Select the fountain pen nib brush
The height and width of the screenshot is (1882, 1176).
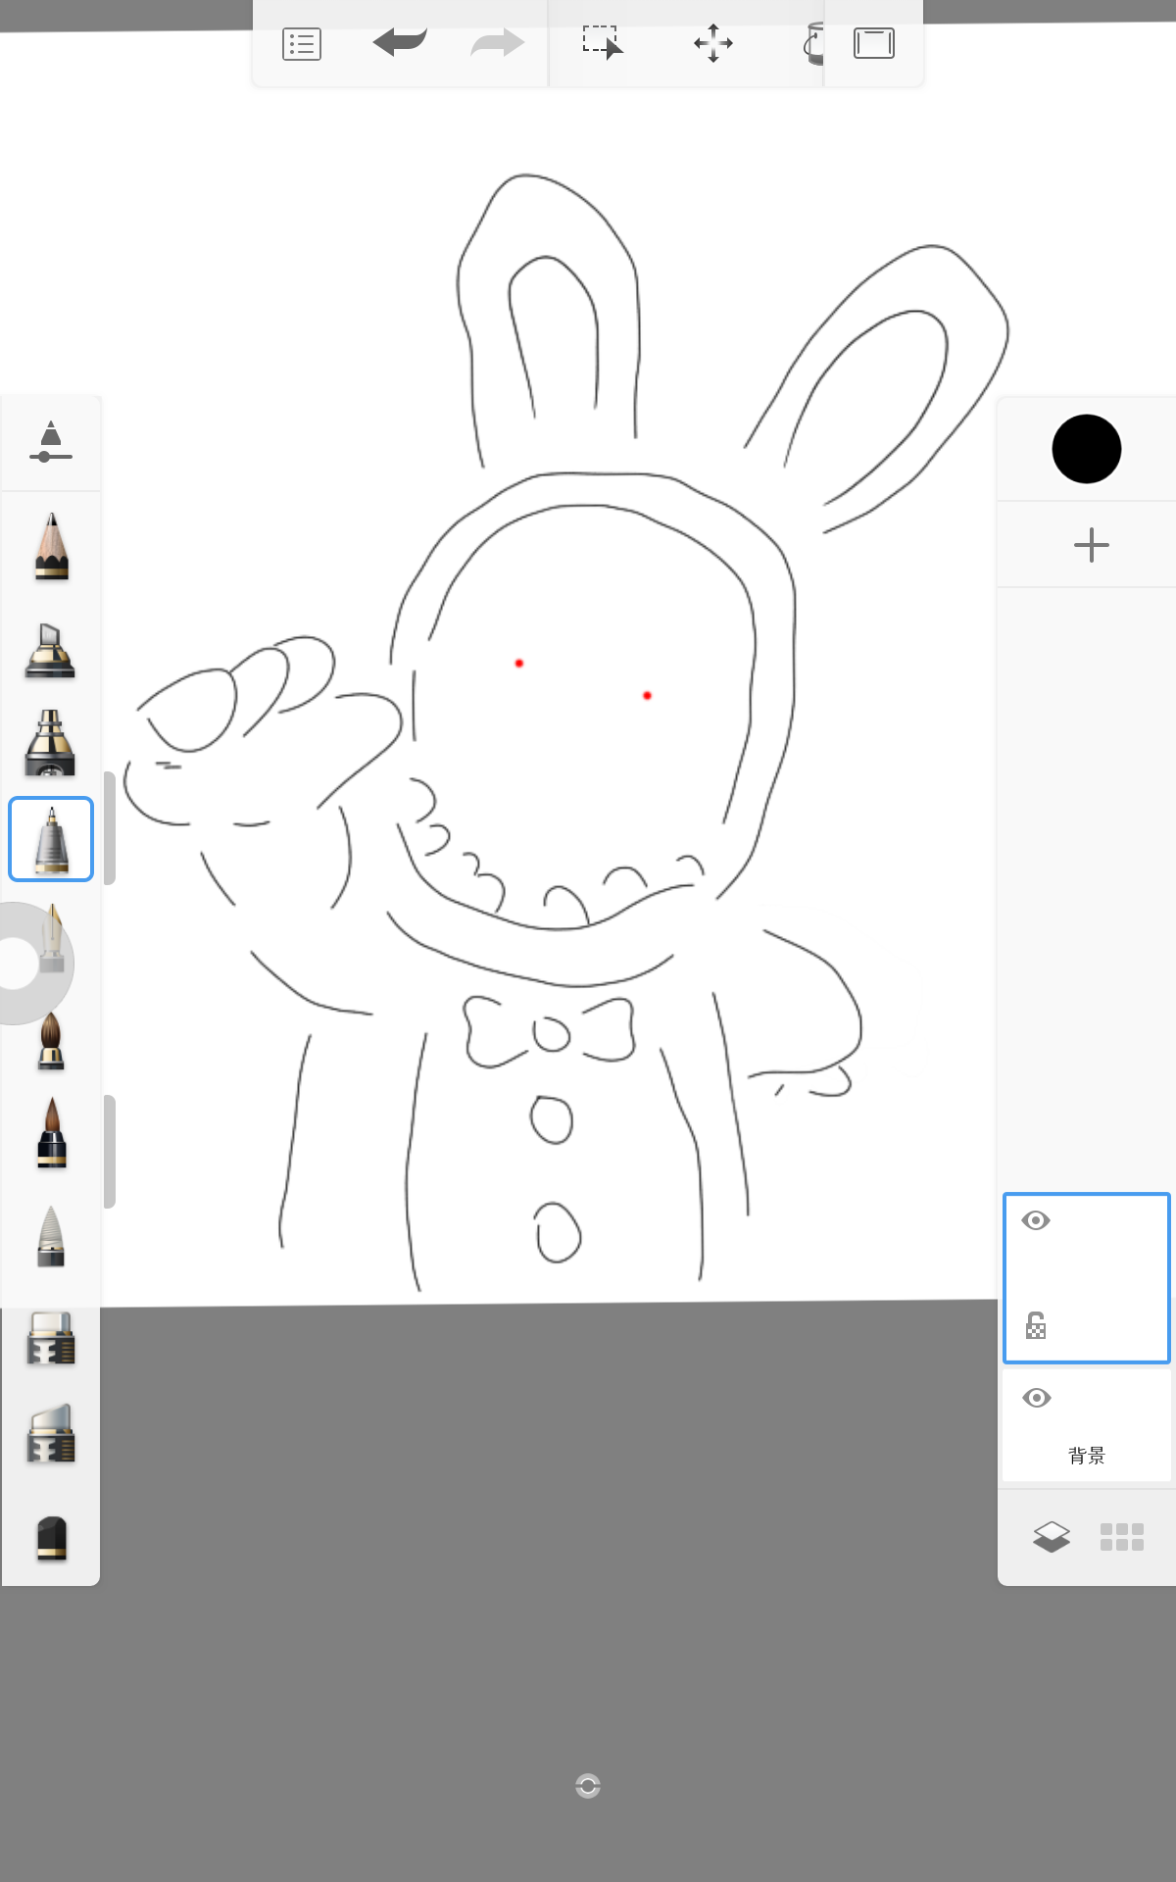point(53,938)
